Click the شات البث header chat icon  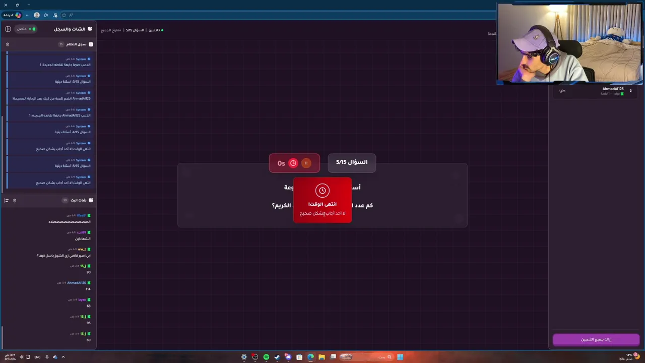(91, 201)
